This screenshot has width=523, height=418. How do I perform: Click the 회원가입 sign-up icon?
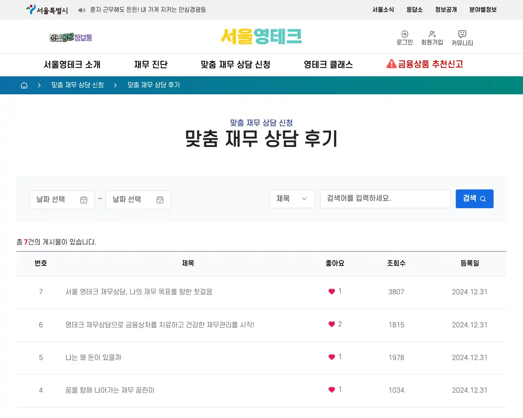click(x=432, y=34)
